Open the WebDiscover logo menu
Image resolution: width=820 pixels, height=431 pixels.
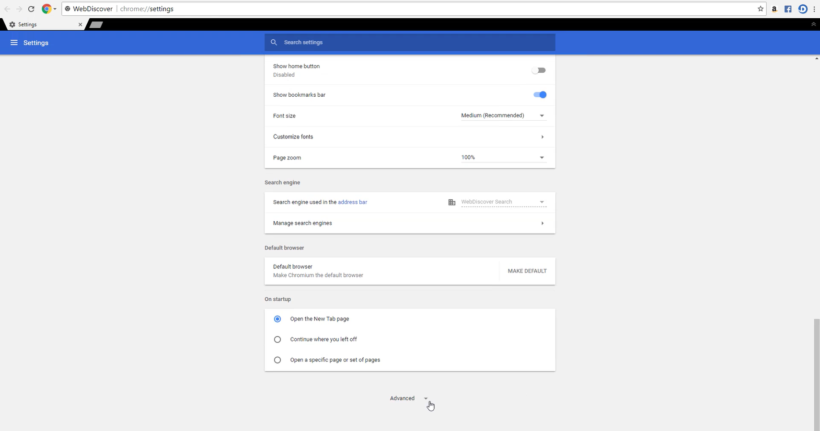(x=49, y=9)
